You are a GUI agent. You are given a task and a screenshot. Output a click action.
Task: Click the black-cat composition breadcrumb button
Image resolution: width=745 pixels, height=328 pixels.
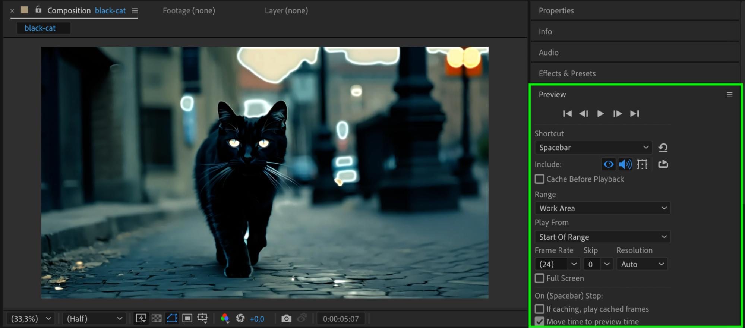click(x=40, y=28)
